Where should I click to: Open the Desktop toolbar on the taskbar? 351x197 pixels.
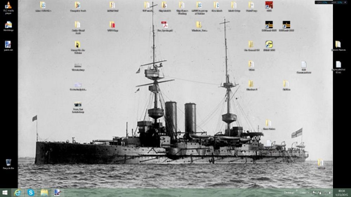tap(289, 192)
